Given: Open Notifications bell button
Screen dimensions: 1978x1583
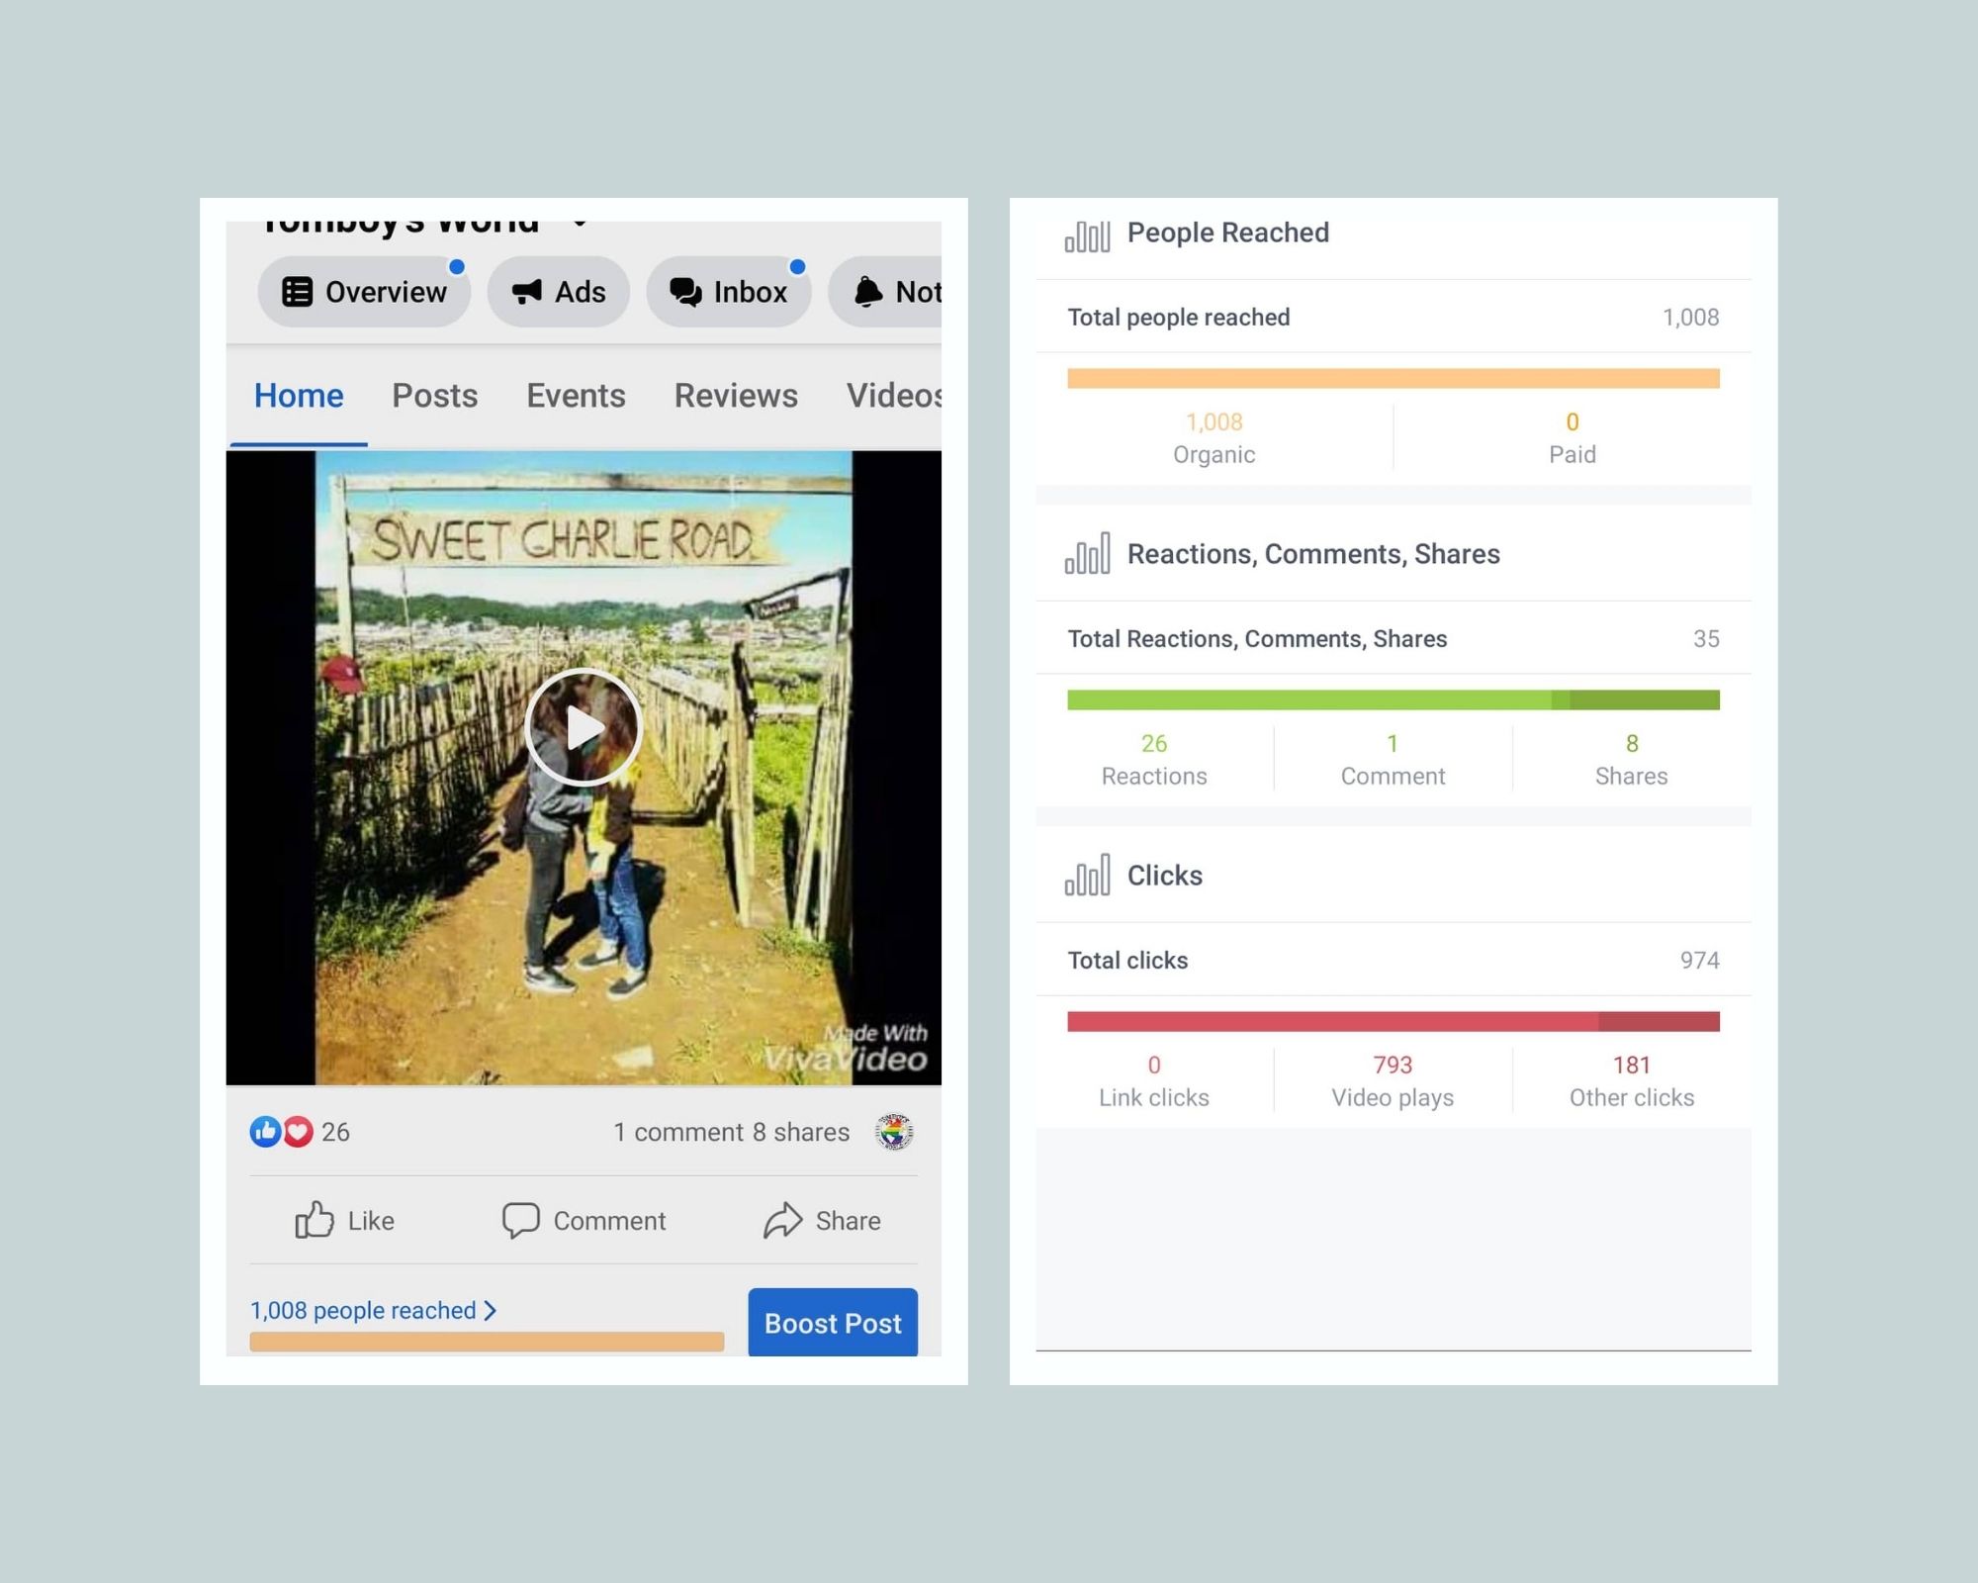Looking at the screenshot, I should 885,292.
